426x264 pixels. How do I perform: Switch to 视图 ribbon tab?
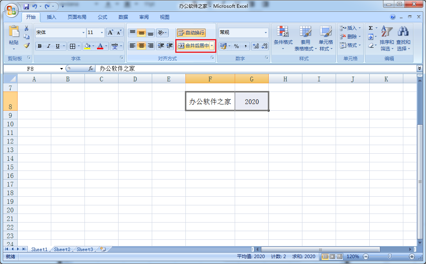(165, 17)
